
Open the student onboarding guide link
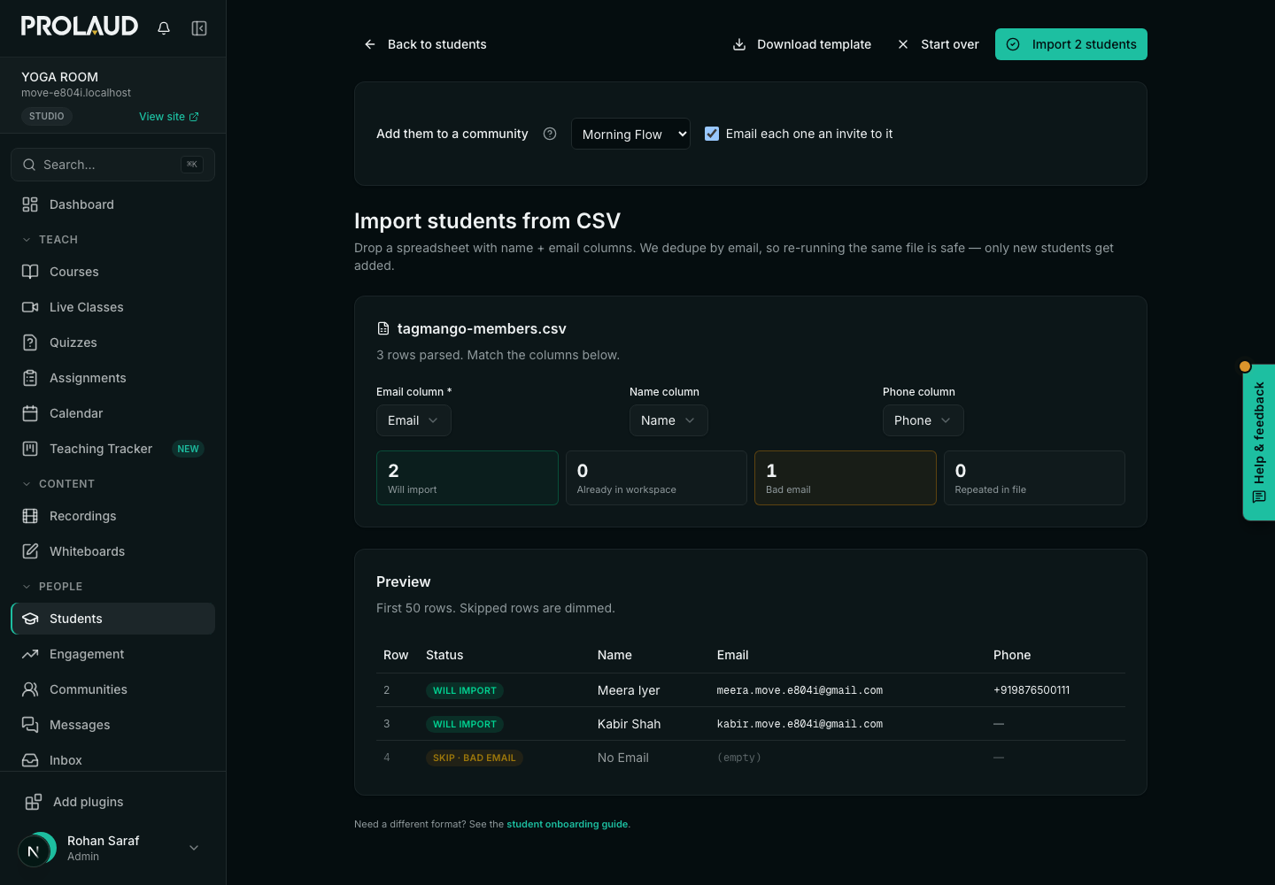pyautogui.click(x=568, y=824)
